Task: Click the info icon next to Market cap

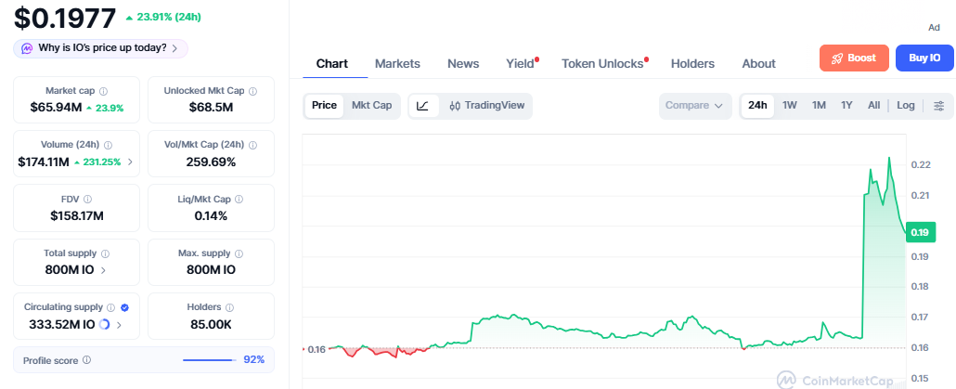Action: click(103, 91)
